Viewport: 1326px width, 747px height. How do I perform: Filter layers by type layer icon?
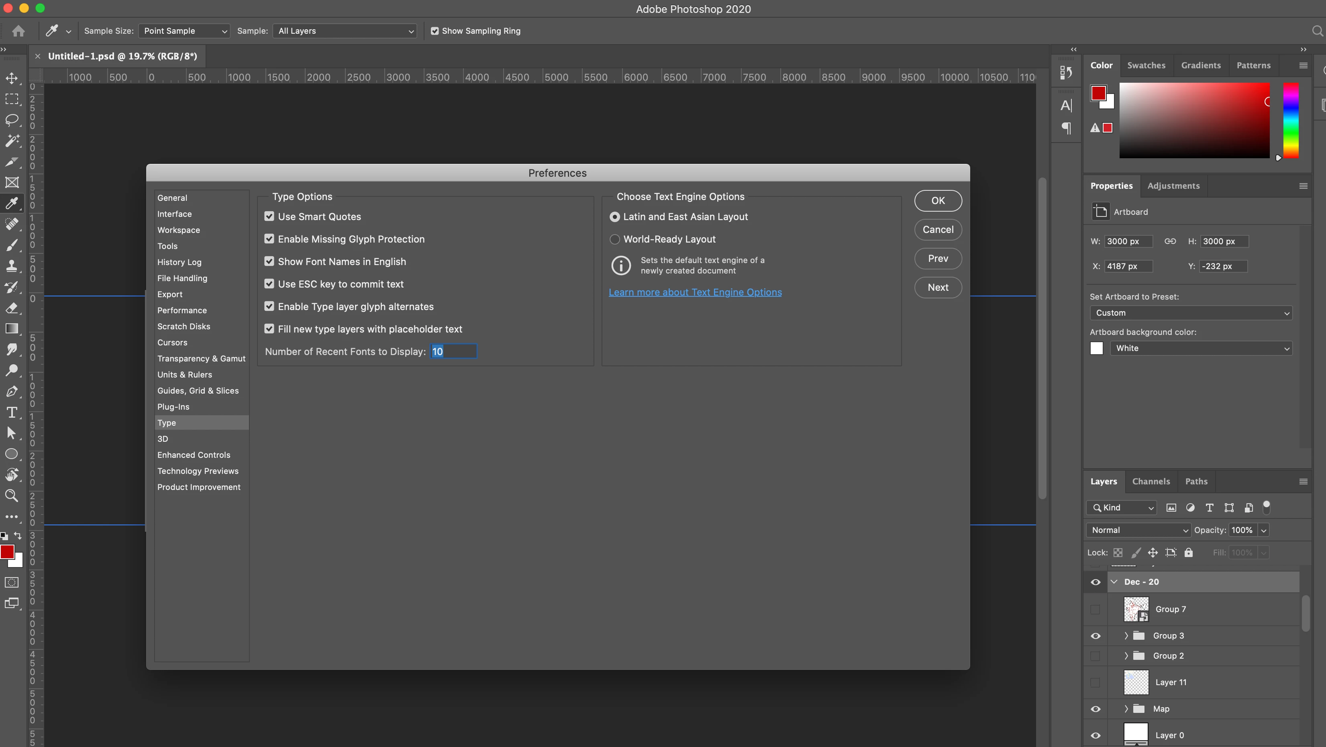click(1210, 508)
